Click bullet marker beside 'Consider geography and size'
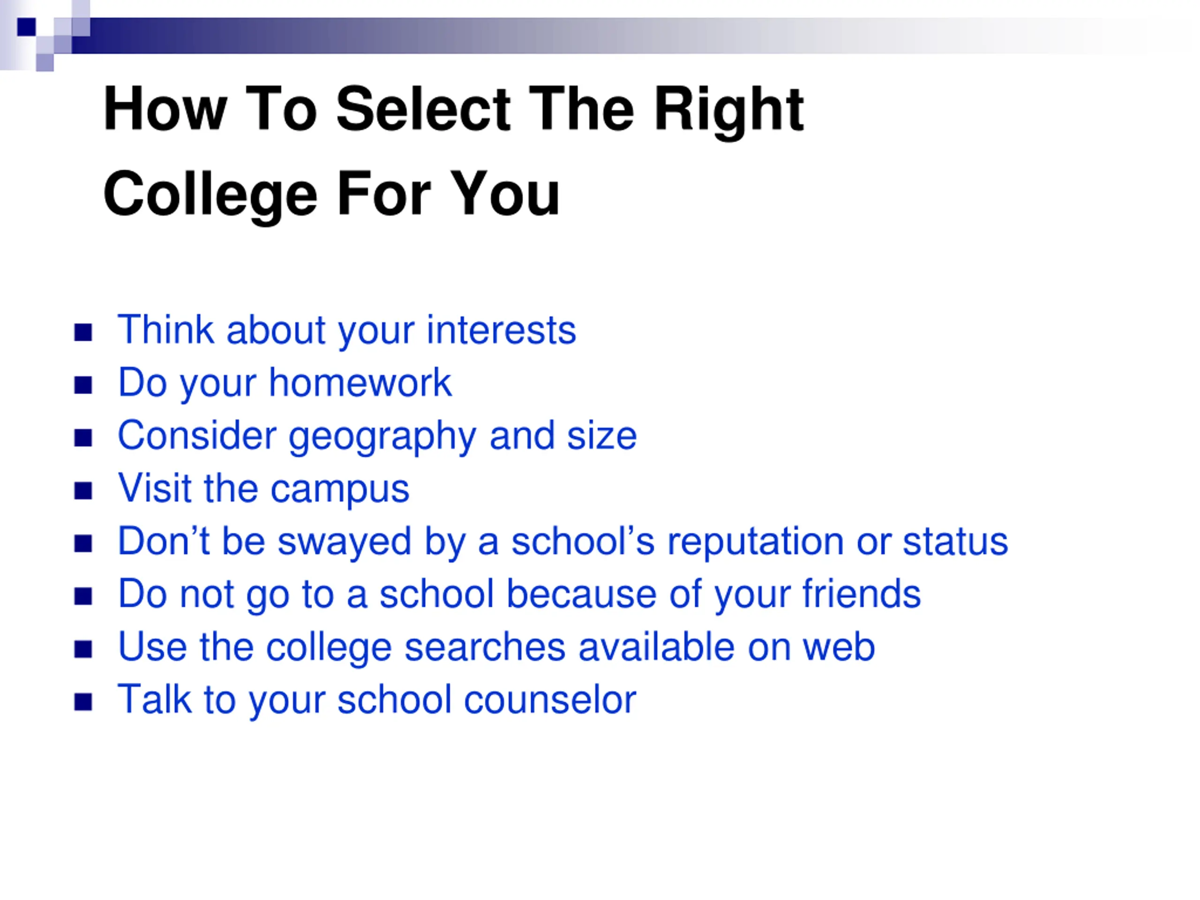1200x900 pixels. 83,438
